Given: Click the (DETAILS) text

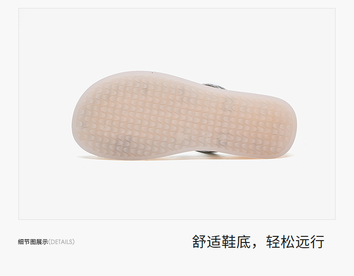Looking at the screenshot, I should click(x=61, y=242).
